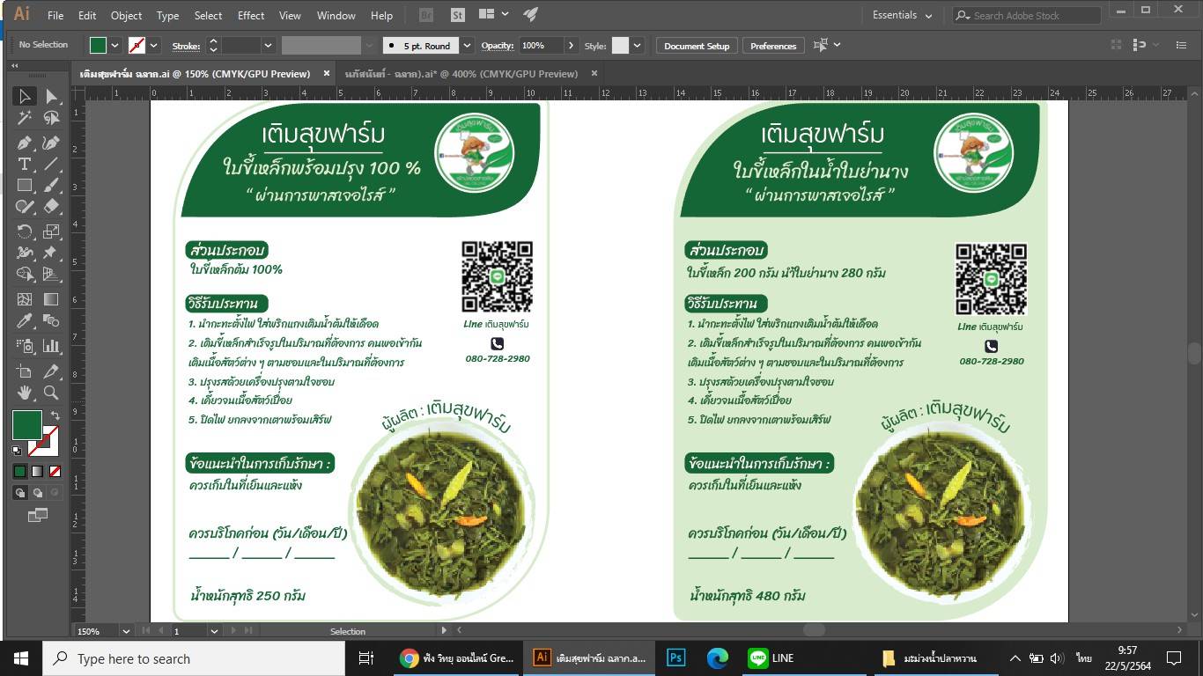Open Adobe Bridge via Br icon
Screen dimensions: 1203x676
pos(426,15)
